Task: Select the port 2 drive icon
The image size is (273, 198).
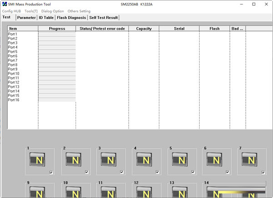Action: click(x=74, y=159)
